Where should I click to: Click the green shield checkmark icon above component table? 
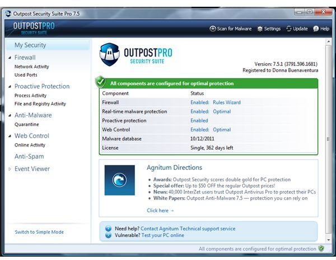click(x=100, y=82)
